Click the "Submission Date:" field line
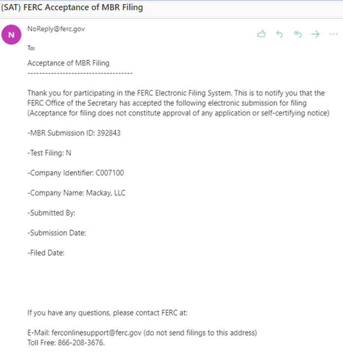 pos(57,233)
